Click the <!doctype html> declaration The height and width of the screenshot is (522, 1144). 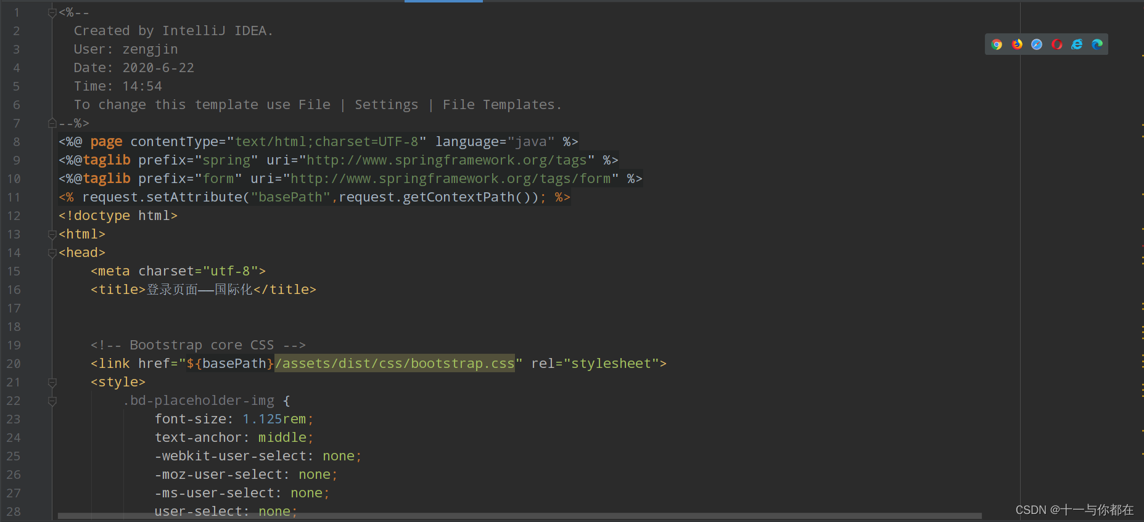[118, 216]
